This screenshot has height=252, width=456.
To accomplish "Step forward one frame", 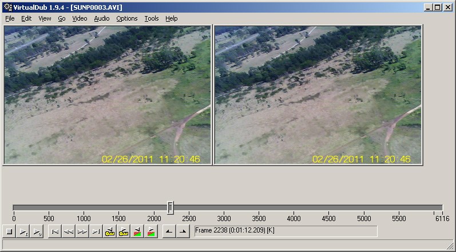I will (x=82, y=231).
